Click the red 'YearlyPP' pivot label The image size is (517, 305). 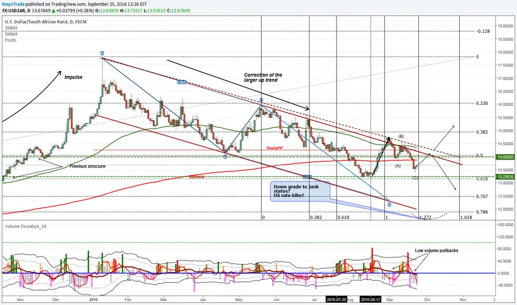275,148
